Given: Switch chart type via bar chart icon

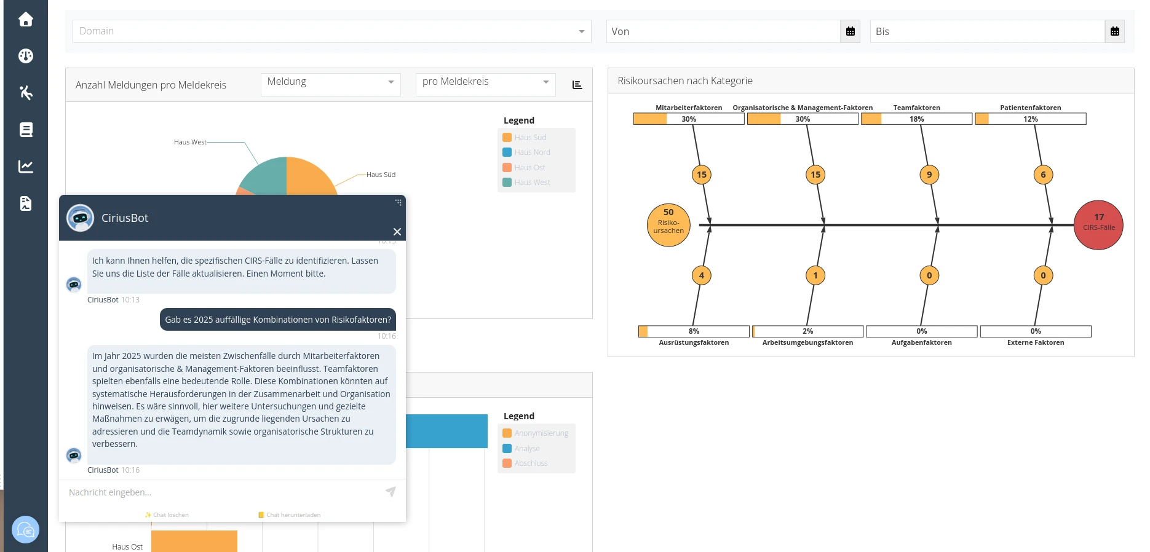Looking at the screenshot, I should click(x=577, y=85).
